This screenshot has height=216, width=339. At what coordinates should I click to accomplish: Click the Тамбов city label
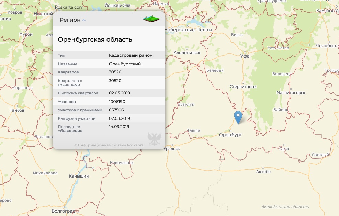[17, 110]
